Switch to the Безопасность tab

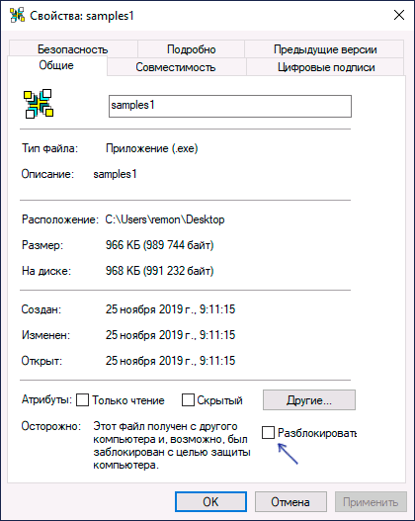point(73,49)
